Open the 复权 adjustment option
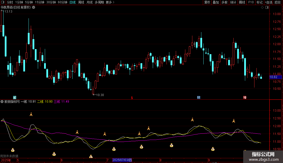Screen dimensions: 283x163 (207, 2)
